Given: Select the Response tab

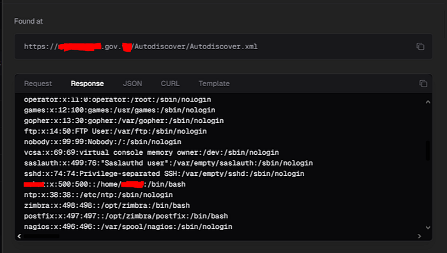Looking at the screenshot, I should pos(87,83).
